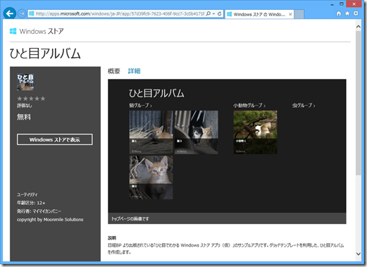Expand the 小動物グループ header
This screenshot has width=367, height=267.
(x=249, y=106)
